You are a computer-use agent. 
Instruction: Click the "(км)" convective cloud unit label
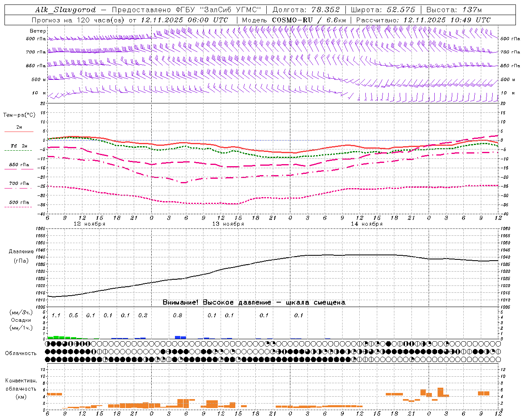[x=21, y=397]
